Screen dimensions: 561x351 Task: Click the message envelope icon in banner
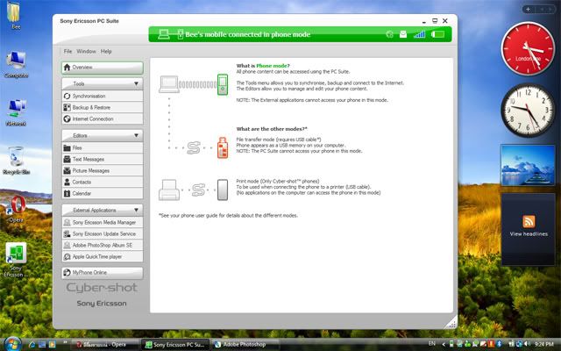[403, 34]
